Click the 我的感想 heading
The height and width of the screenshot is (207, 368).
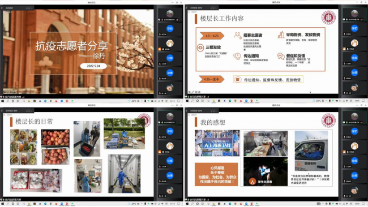[x=213, y=122]
